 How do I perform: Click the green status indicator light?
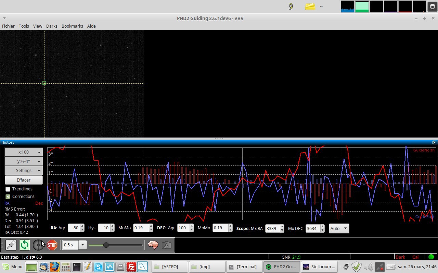[431, 257]
